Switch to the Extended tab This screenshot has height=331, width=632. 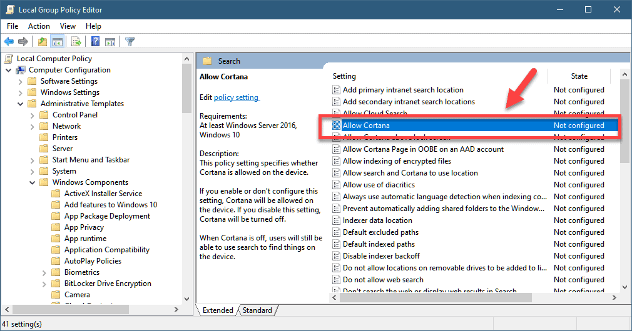pos(218,310)
